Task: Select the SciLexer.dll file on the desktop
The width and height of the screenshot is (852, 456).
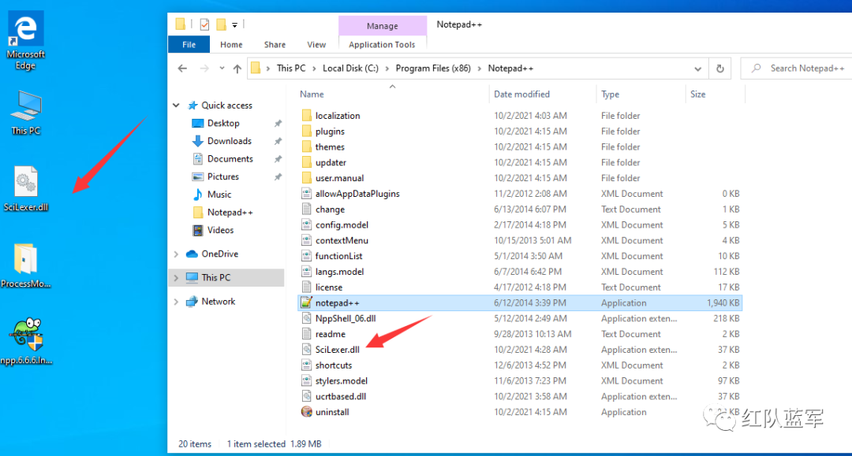Action: click(25, 189)
